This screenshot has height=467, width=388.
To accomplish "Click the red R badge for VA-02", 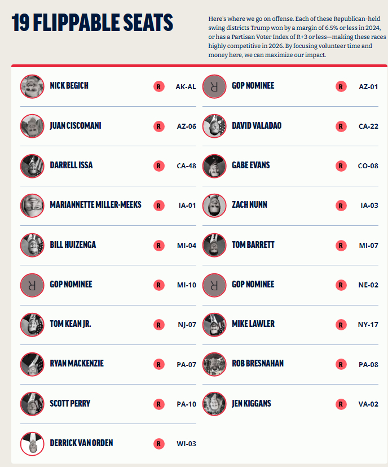I will tap(341, 404).
